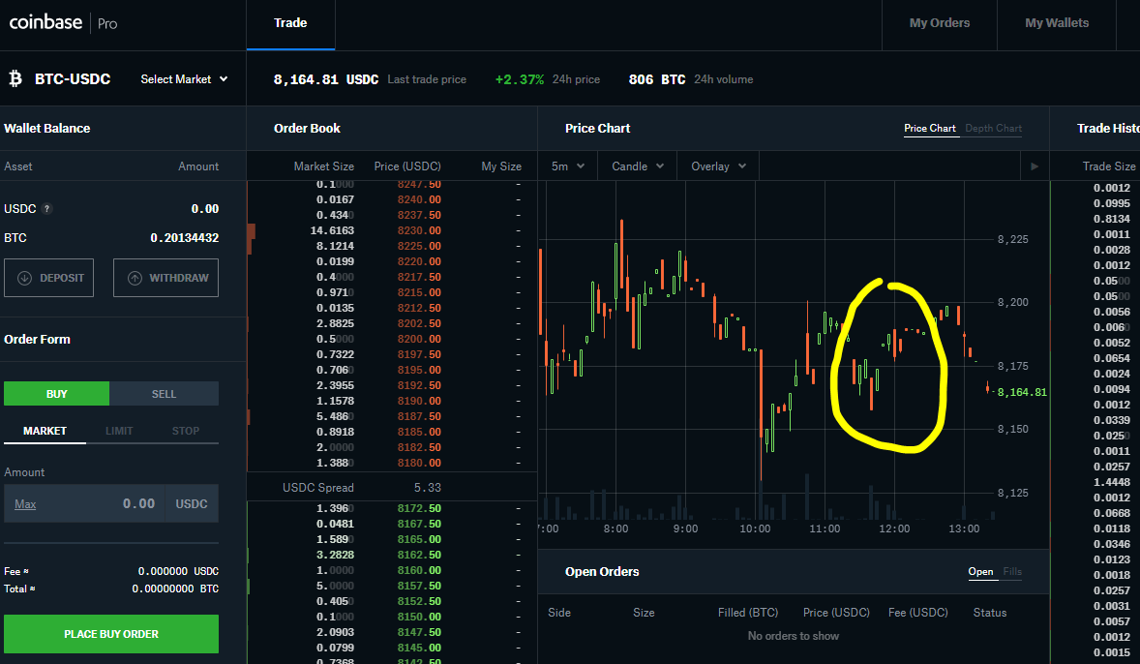Show the Depth Chart view

993,128
